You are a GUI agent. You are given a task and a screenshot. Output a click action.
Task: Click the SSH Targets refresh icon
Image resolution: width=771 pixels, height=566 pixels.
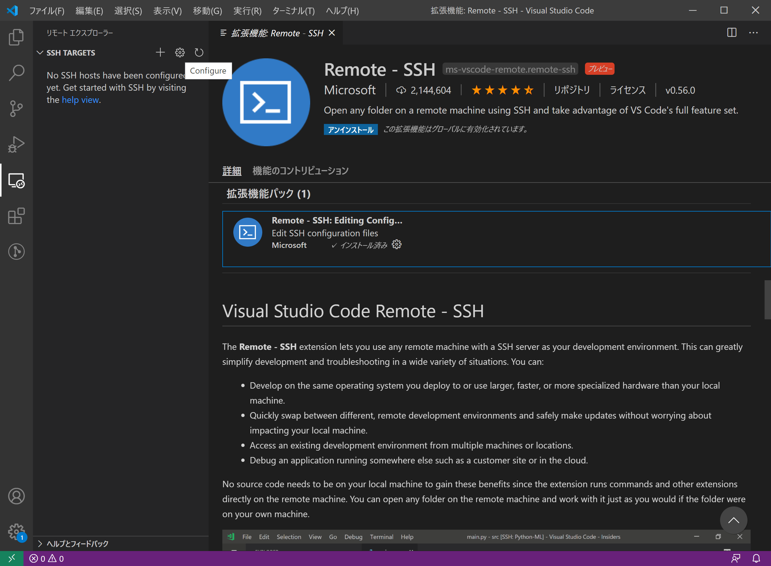199,53
